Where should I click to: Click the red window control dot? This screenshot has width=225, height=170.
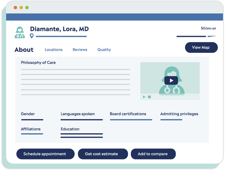point(15,8)
